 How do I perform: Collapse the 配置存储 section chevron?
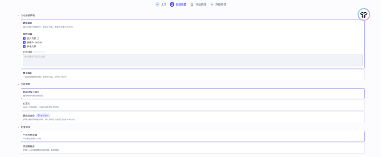[18, 127]
